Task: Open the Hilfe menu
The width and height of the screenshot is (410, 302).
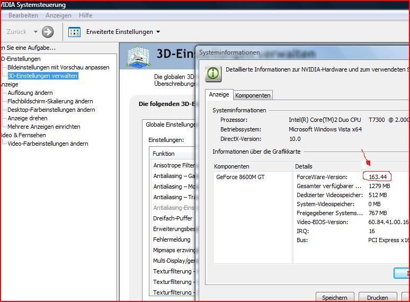Action: click(85, 15)
